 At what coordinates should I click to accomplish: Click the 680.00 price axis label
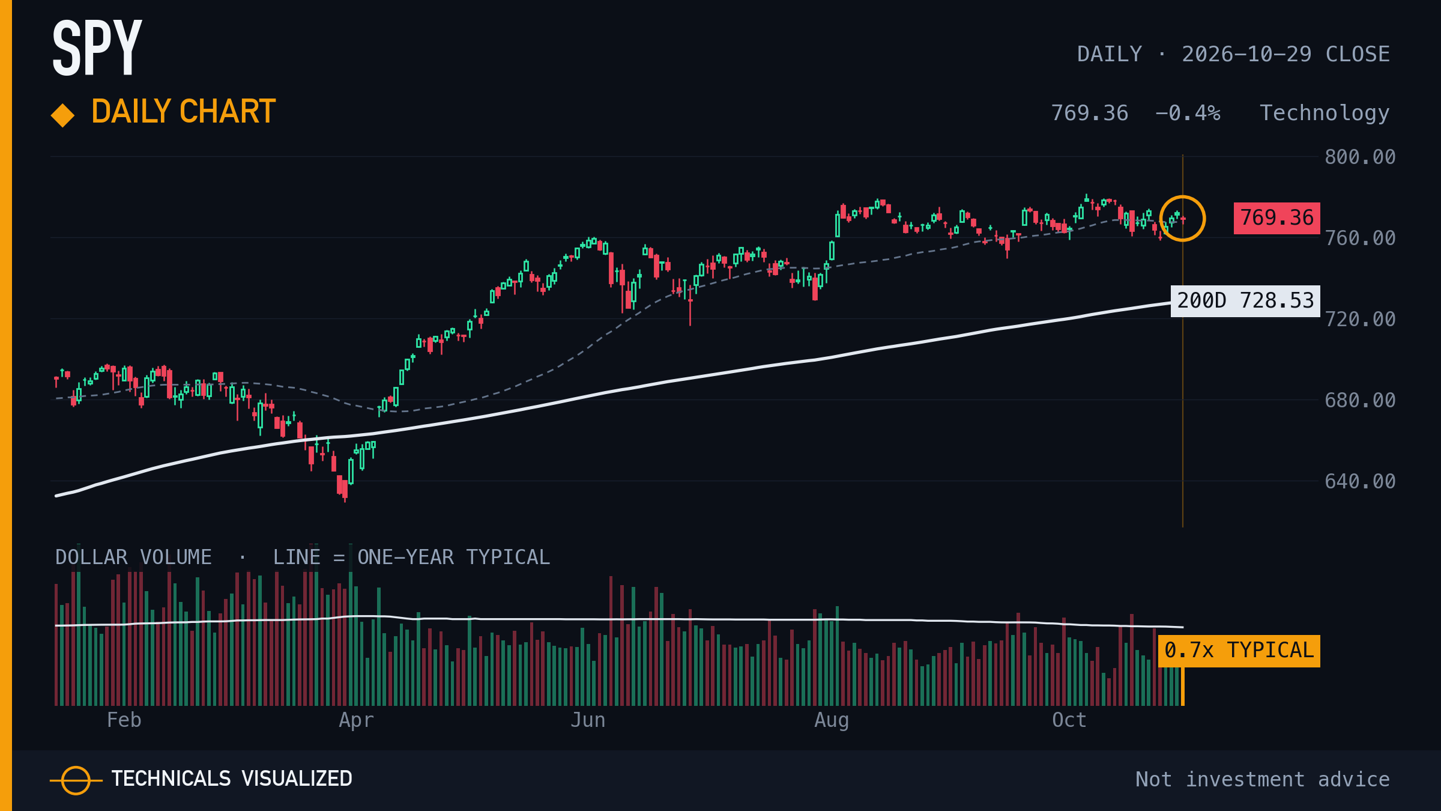point(1360,401)
